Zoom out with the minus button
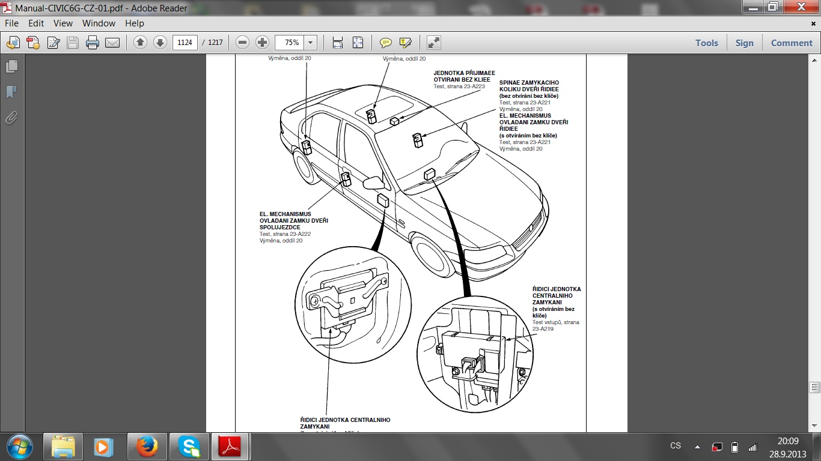Viewport: 821px width, 461px height. click(242, 43)
